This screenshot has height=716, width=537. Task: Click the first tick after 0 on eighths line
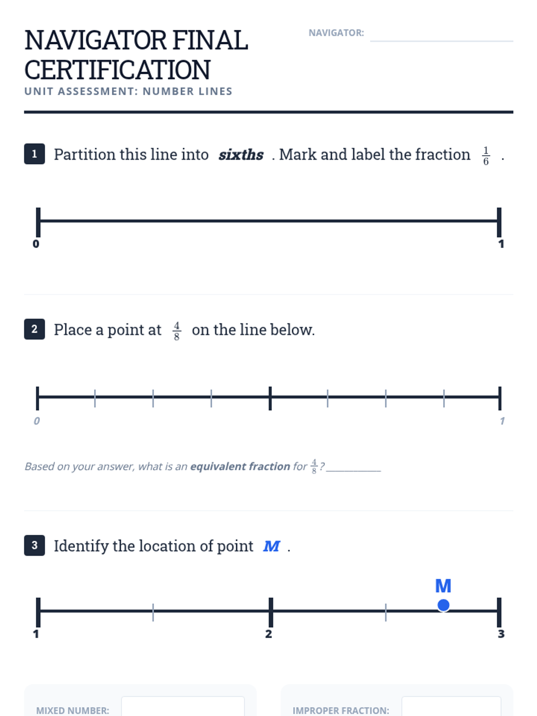[95, 398]
